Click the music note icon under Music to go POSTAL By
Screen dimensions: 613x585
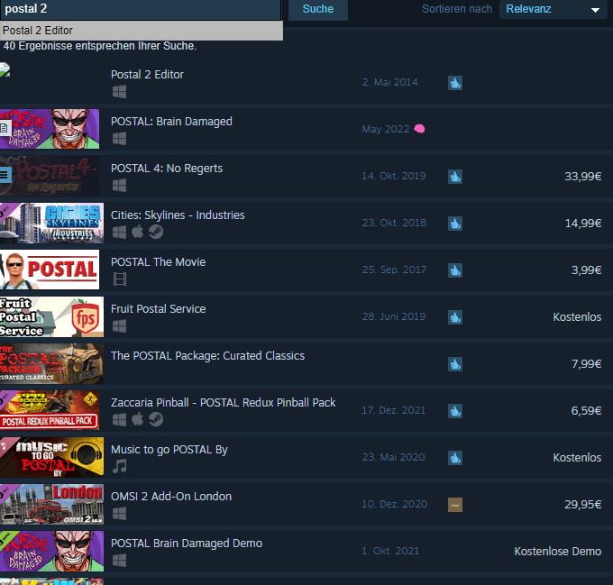coord(120,467)
